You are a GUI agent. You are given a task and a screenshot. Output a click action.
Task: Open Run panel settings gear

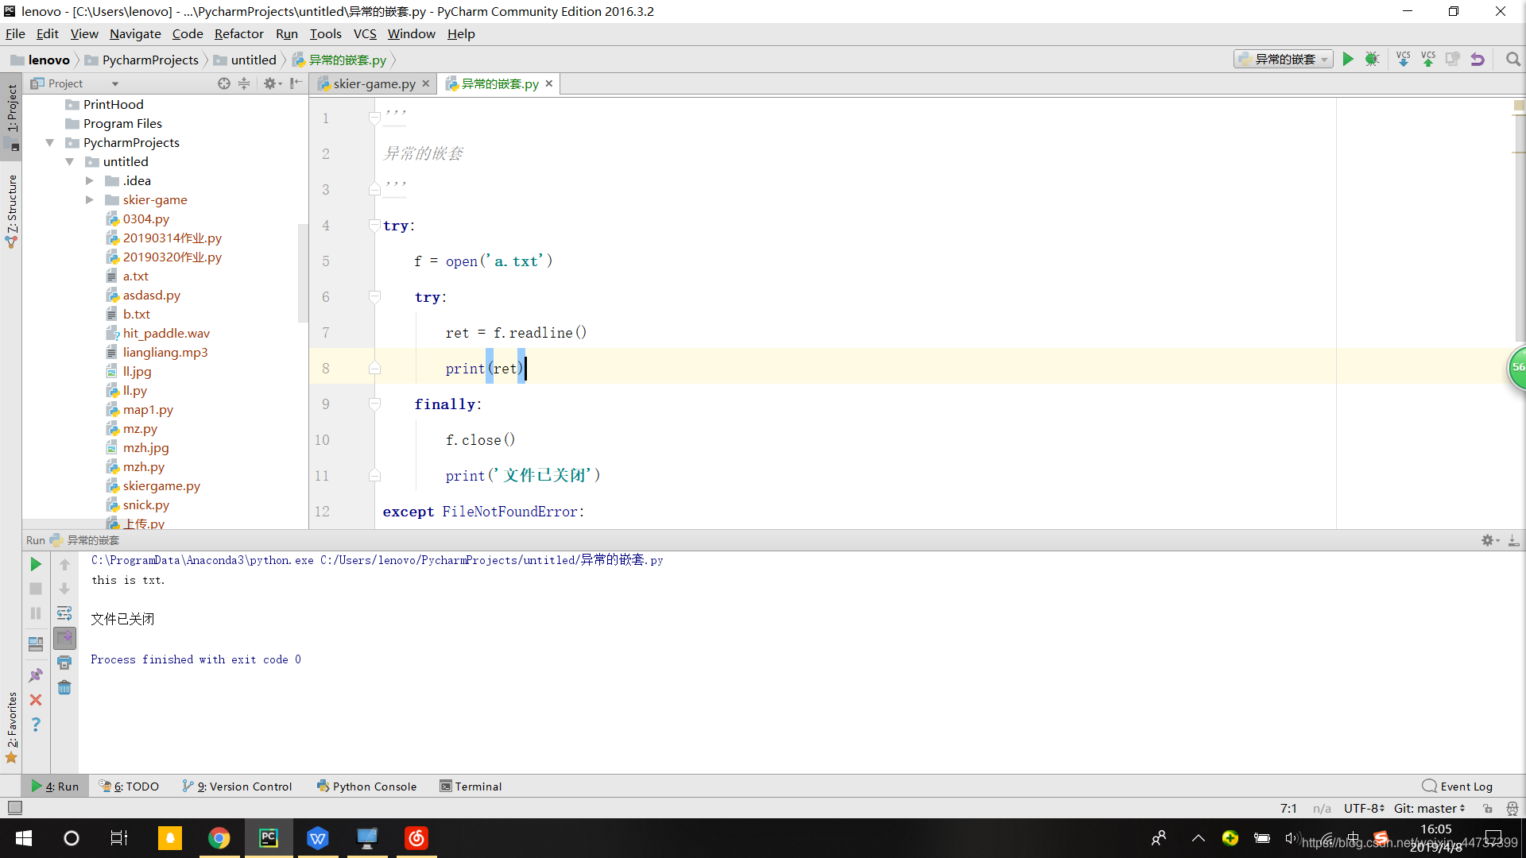click(1489, 540)
